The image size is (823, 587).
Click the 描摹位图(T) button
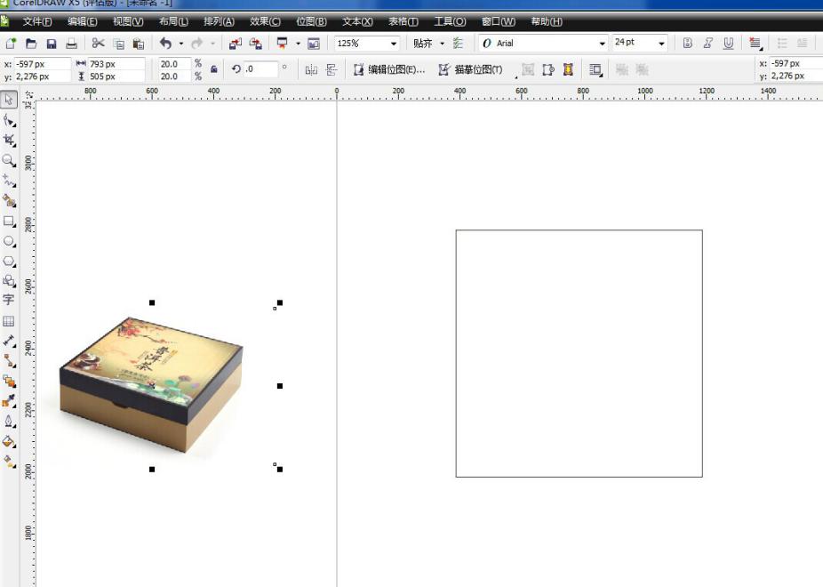point(471,69)
